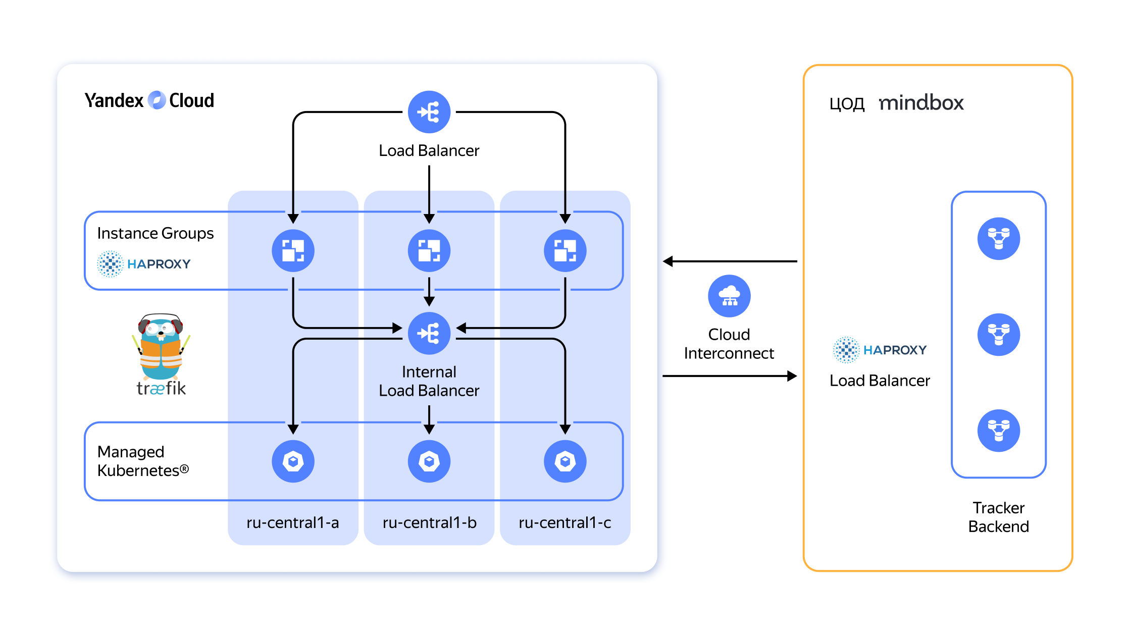Select the Instance Group icon in ru-central1-a
Image resolution: width=1131 pixels, height=636 pixels.
click(293, 250)
